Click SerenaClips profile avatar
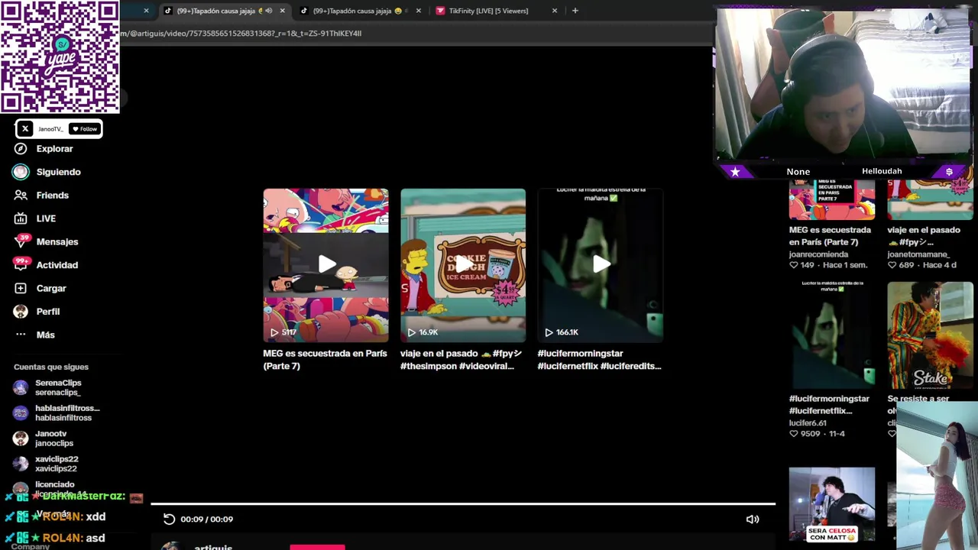The height and width of the screenshot is (550, 978). (21, 387)
